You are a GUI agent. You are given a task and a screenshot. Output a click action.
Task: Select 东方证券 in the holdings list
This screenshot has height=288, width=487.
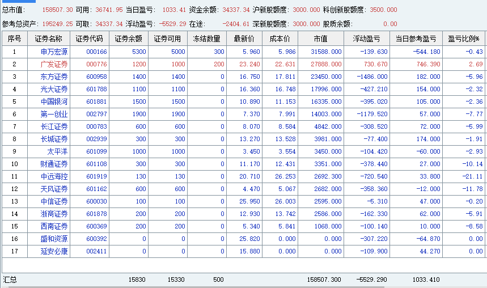pos(243,77)
